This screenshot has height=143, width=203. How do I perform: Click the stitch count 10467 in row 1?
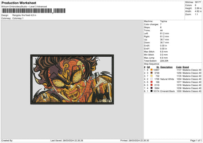[x=156, y=70]
